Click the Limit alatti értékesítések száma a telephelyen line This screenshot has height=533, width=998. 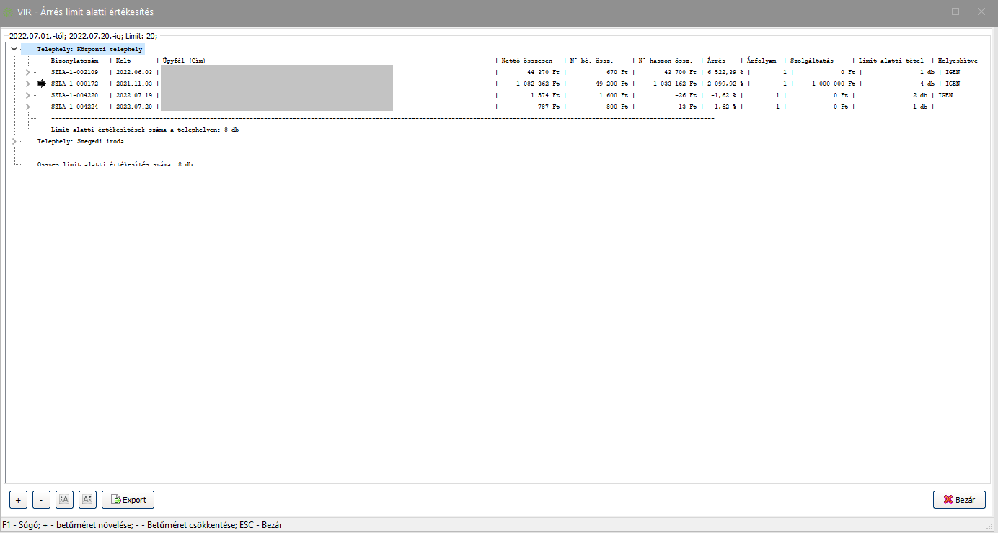144,130
